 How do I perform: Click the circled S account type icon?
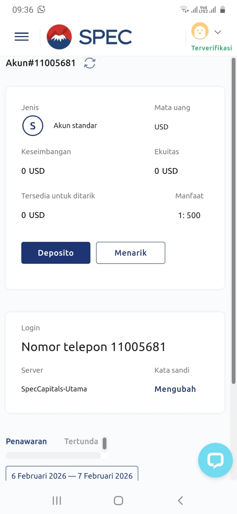click(x=33, y=126)
